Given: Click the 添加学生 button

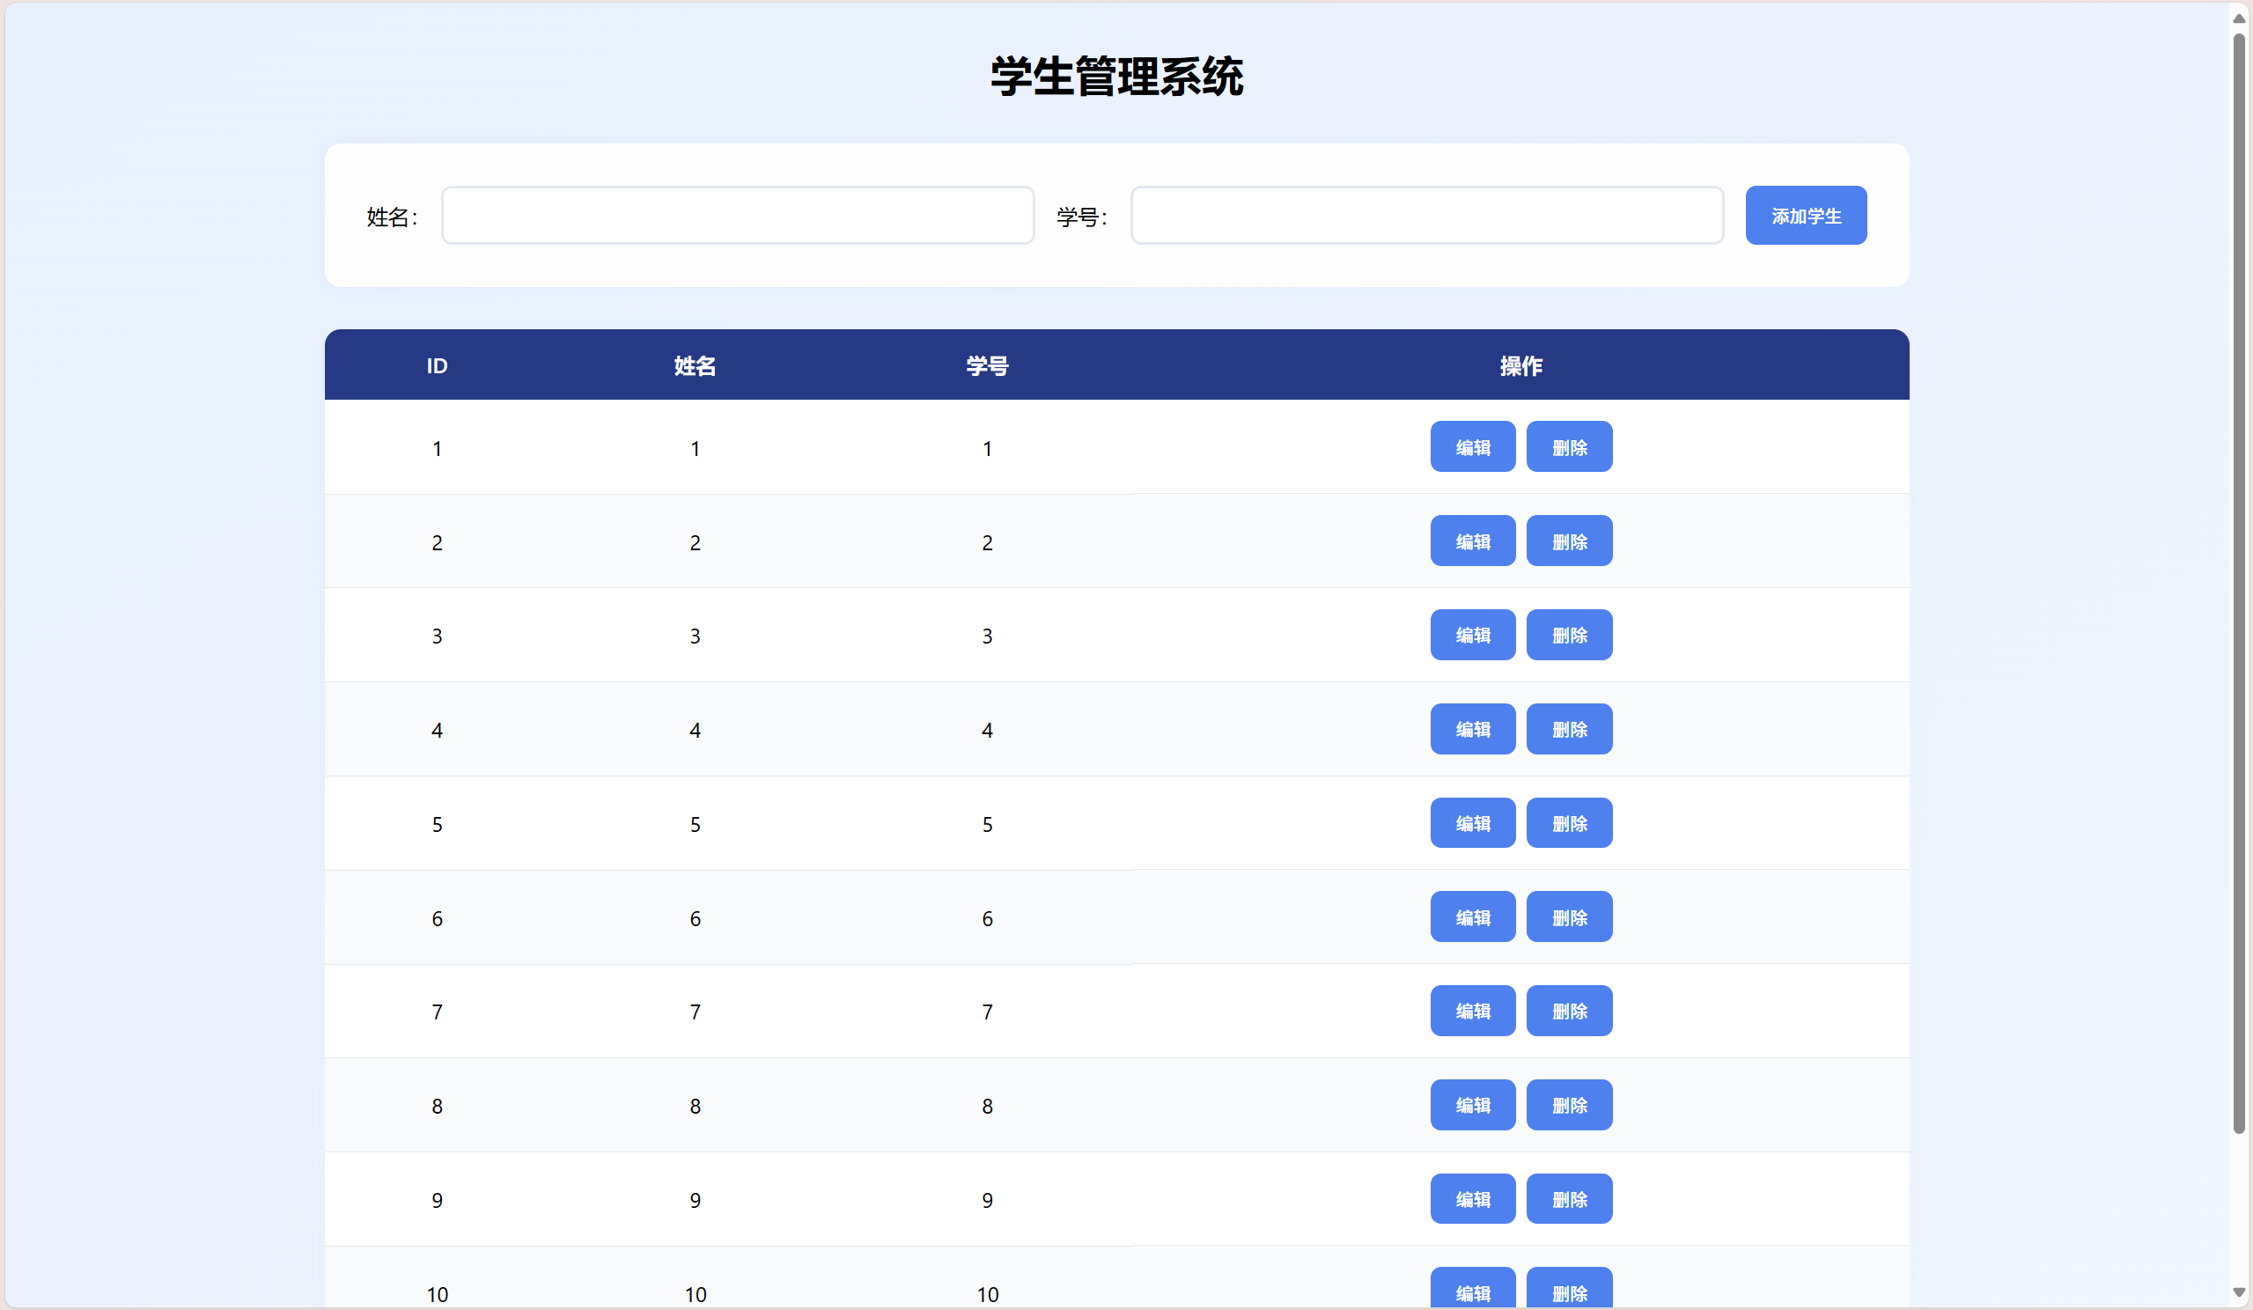Looking at the screenshot, I should point(1805,216).
